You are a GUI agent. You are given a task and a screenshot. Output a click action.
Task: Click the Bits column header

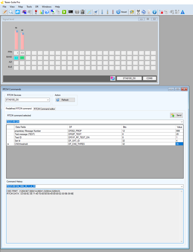tap(149, 127)
